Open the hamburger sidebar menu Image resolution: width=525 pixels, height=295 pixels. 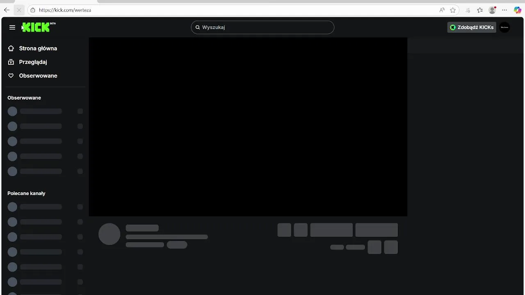click(x=12, y=27)
